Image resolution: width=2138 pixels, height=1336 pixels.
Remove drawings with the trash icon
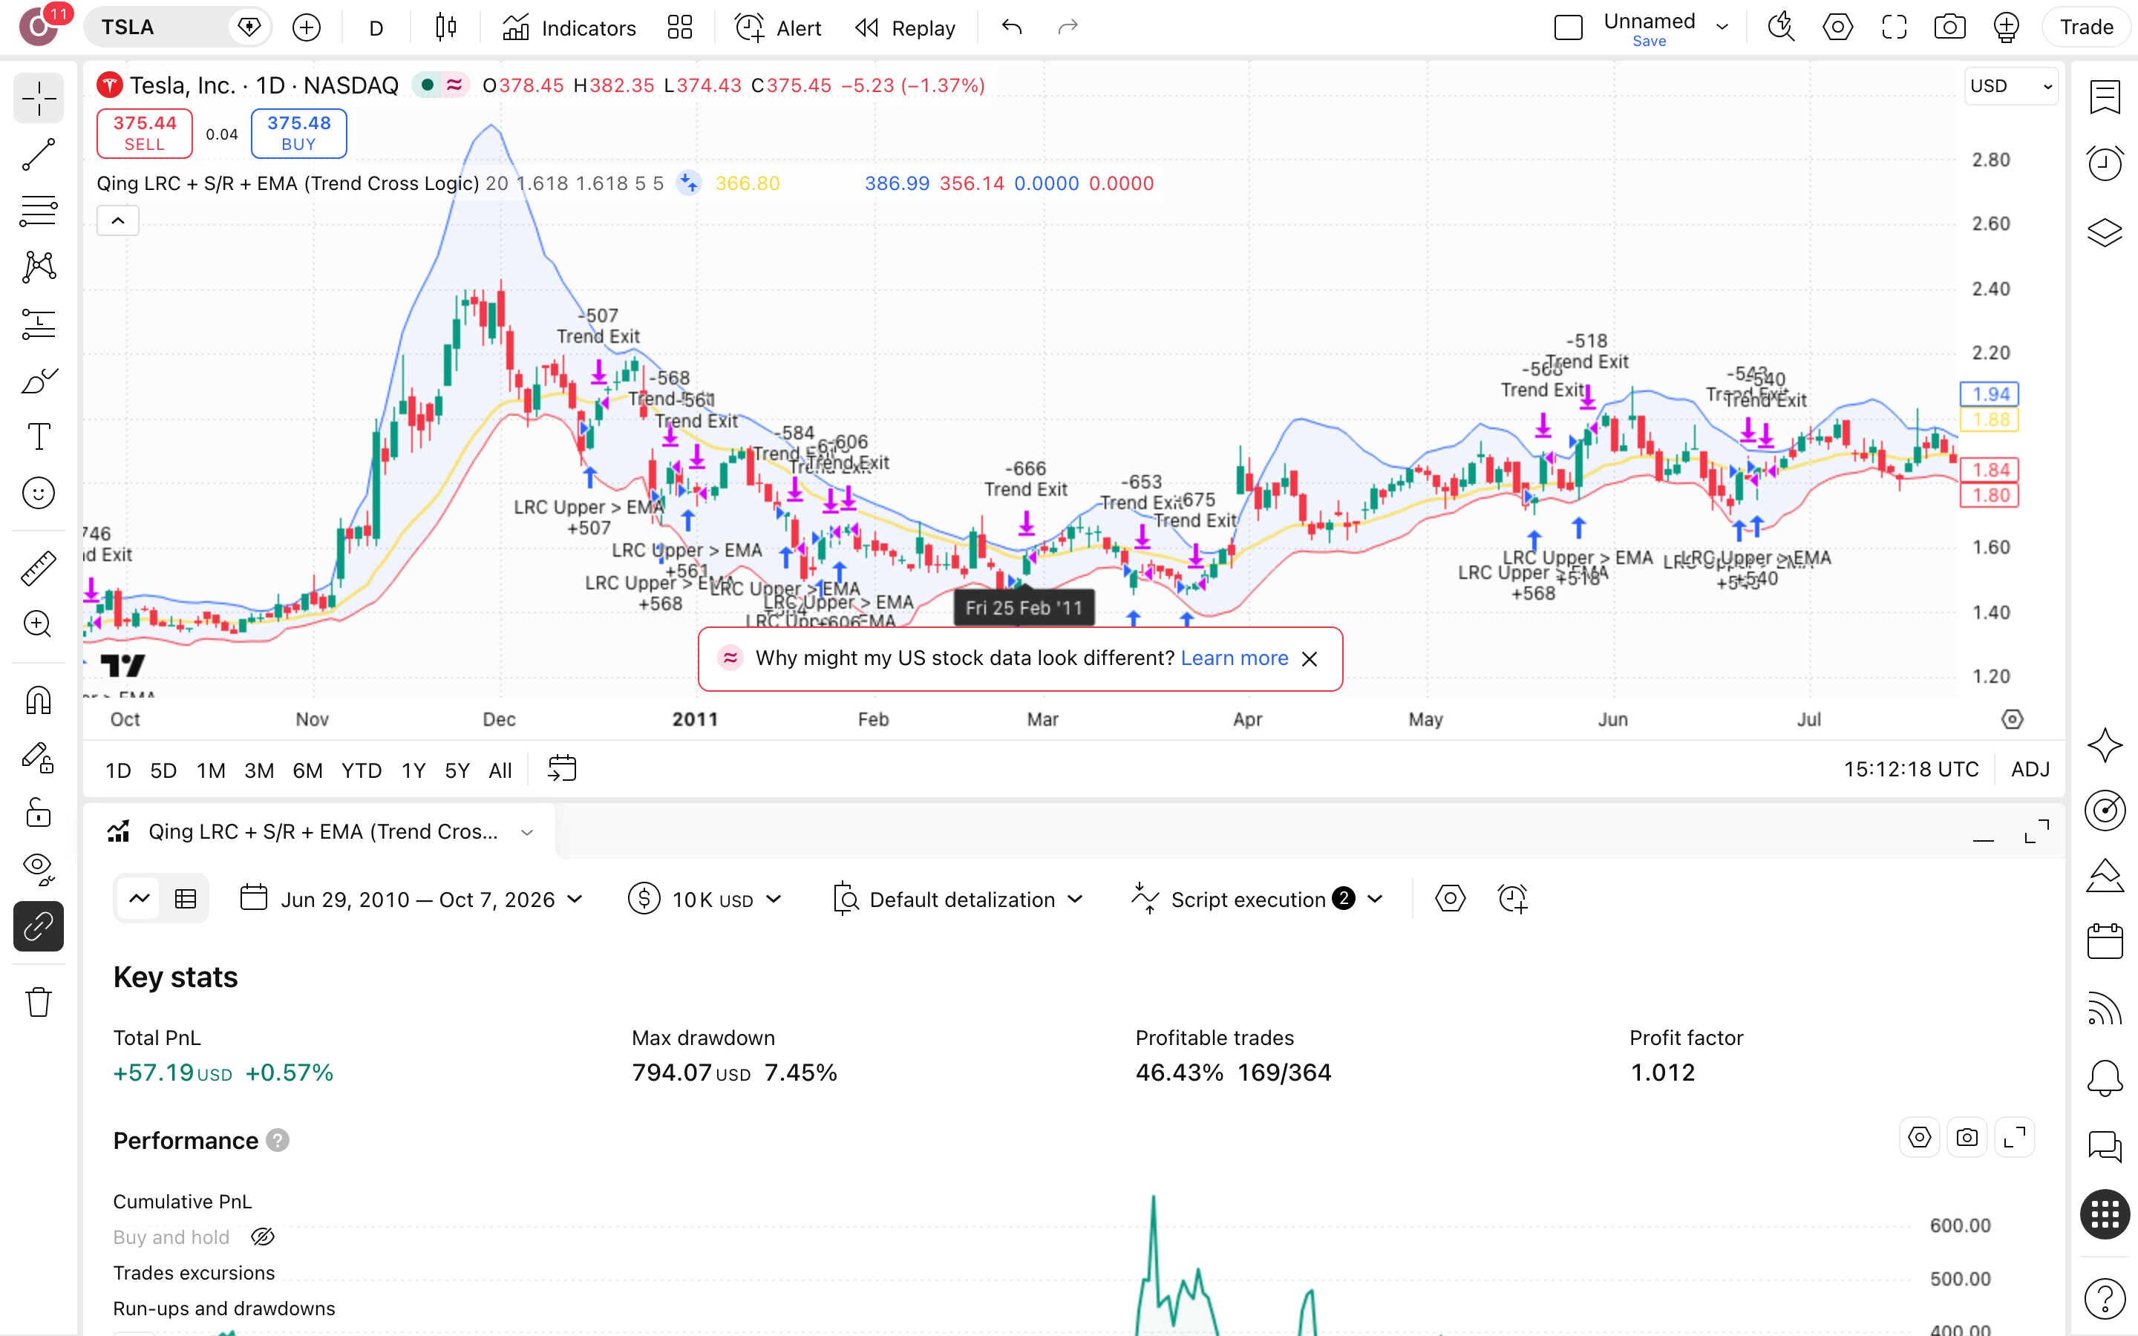click(38, 1002)
